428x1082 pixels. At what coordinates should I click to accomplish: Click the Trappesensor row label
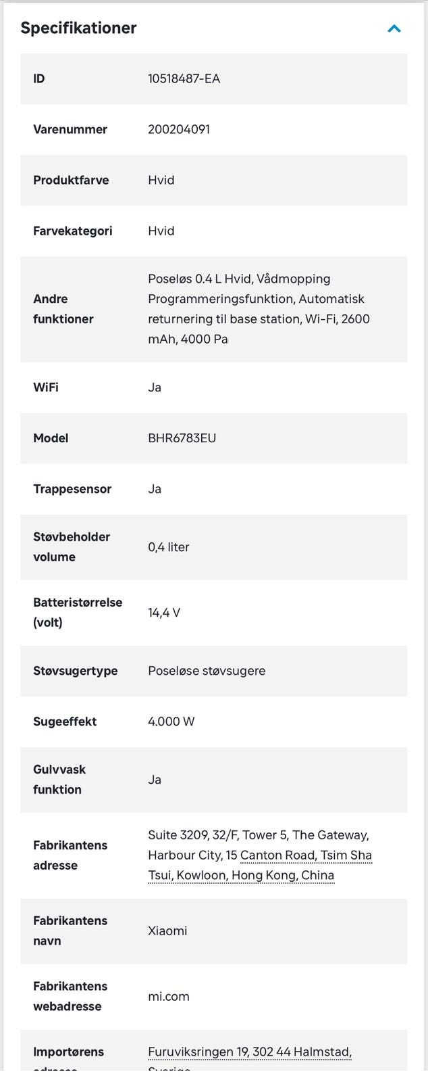pos(72,489)
